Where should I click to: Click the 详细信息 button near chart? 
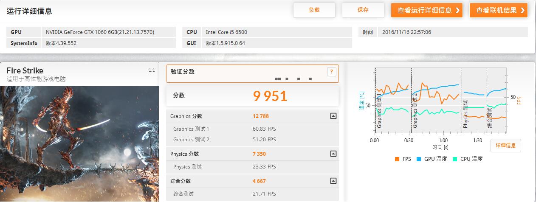[x=506, y=146]
